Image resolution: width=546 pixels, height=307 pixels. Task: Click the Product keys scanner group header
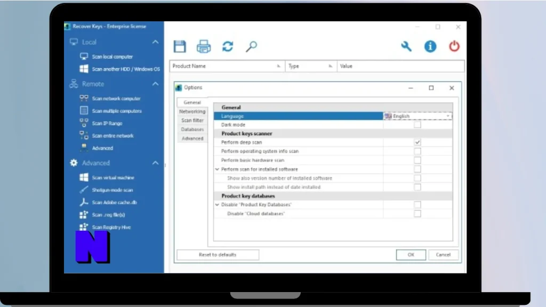[x=333, y=133]
